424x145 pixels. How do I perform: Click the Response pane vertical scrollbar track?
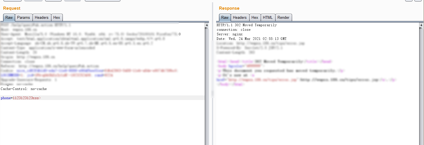421,85
